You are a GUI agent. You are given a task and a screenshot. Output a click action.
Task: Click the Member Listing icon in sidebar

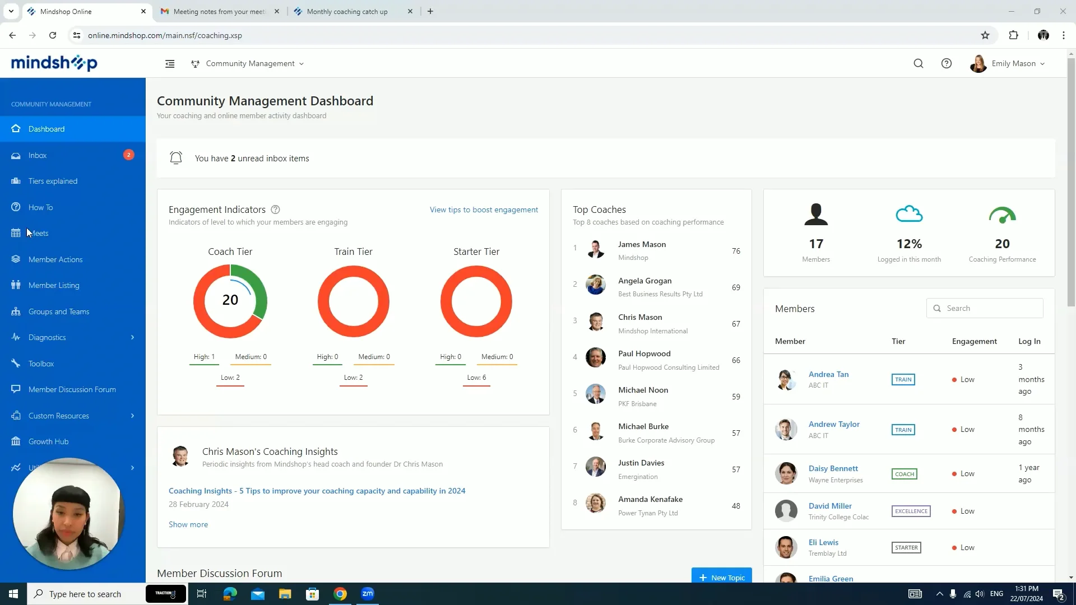tap(16, 285)
